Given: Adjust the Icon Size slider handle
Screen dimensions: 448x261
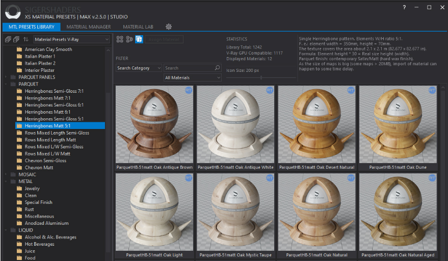Looking at the screenshot, I should click(261, 77).
